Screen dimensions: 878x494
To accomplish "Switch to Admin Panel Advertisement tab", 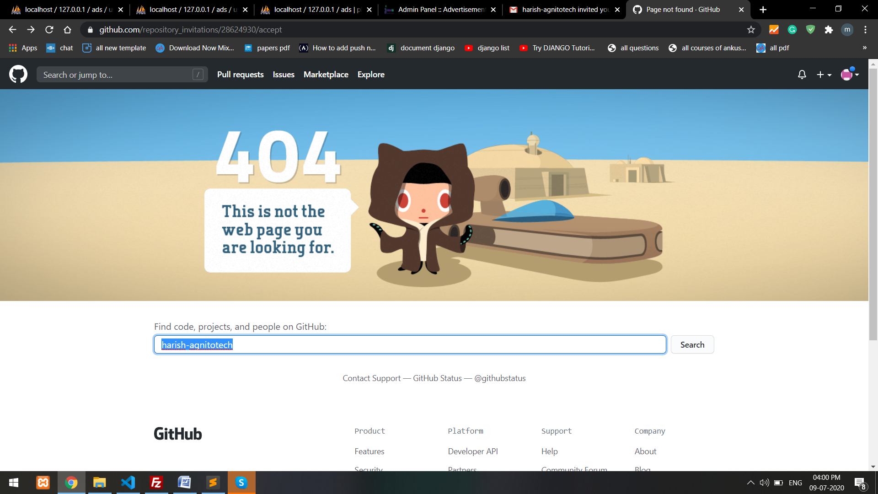I will (440, 10).
